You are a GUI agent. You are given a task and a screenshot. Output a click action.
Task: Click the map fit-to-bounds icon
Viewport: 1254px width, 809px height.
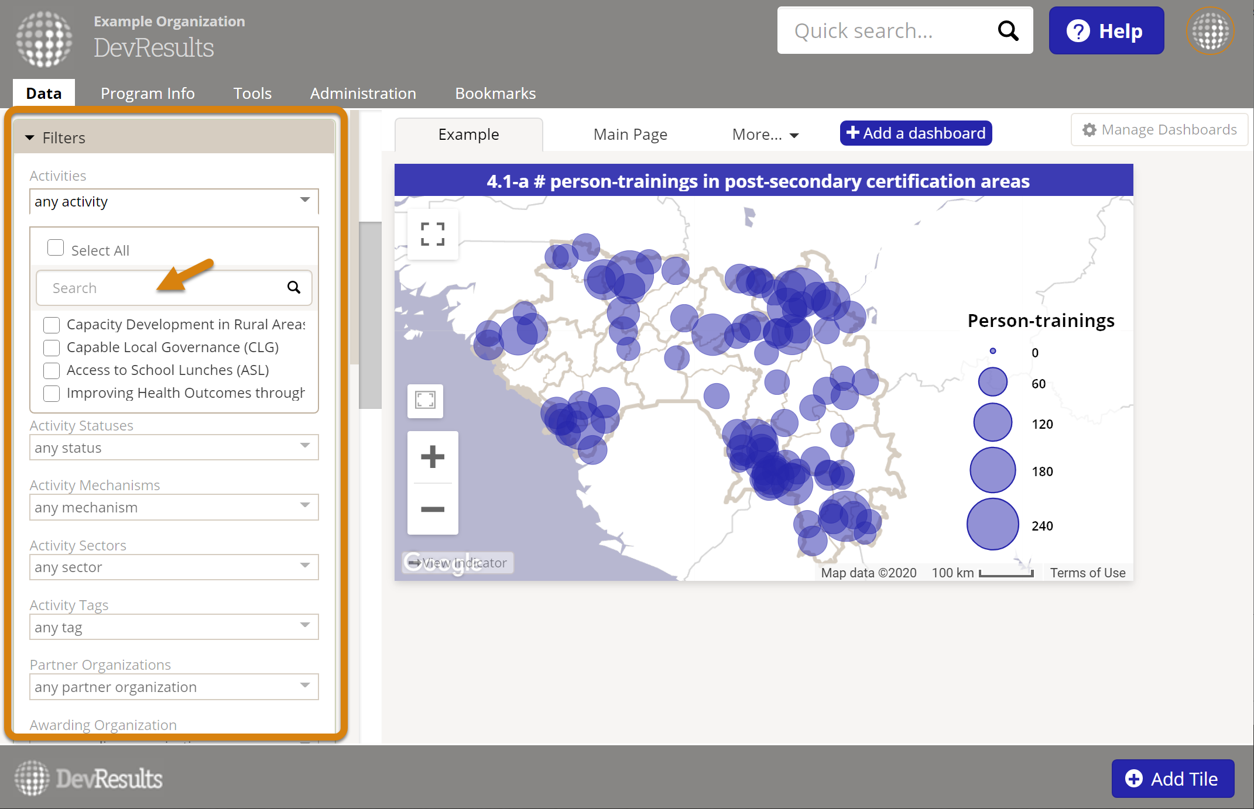[x=425, y=401]
